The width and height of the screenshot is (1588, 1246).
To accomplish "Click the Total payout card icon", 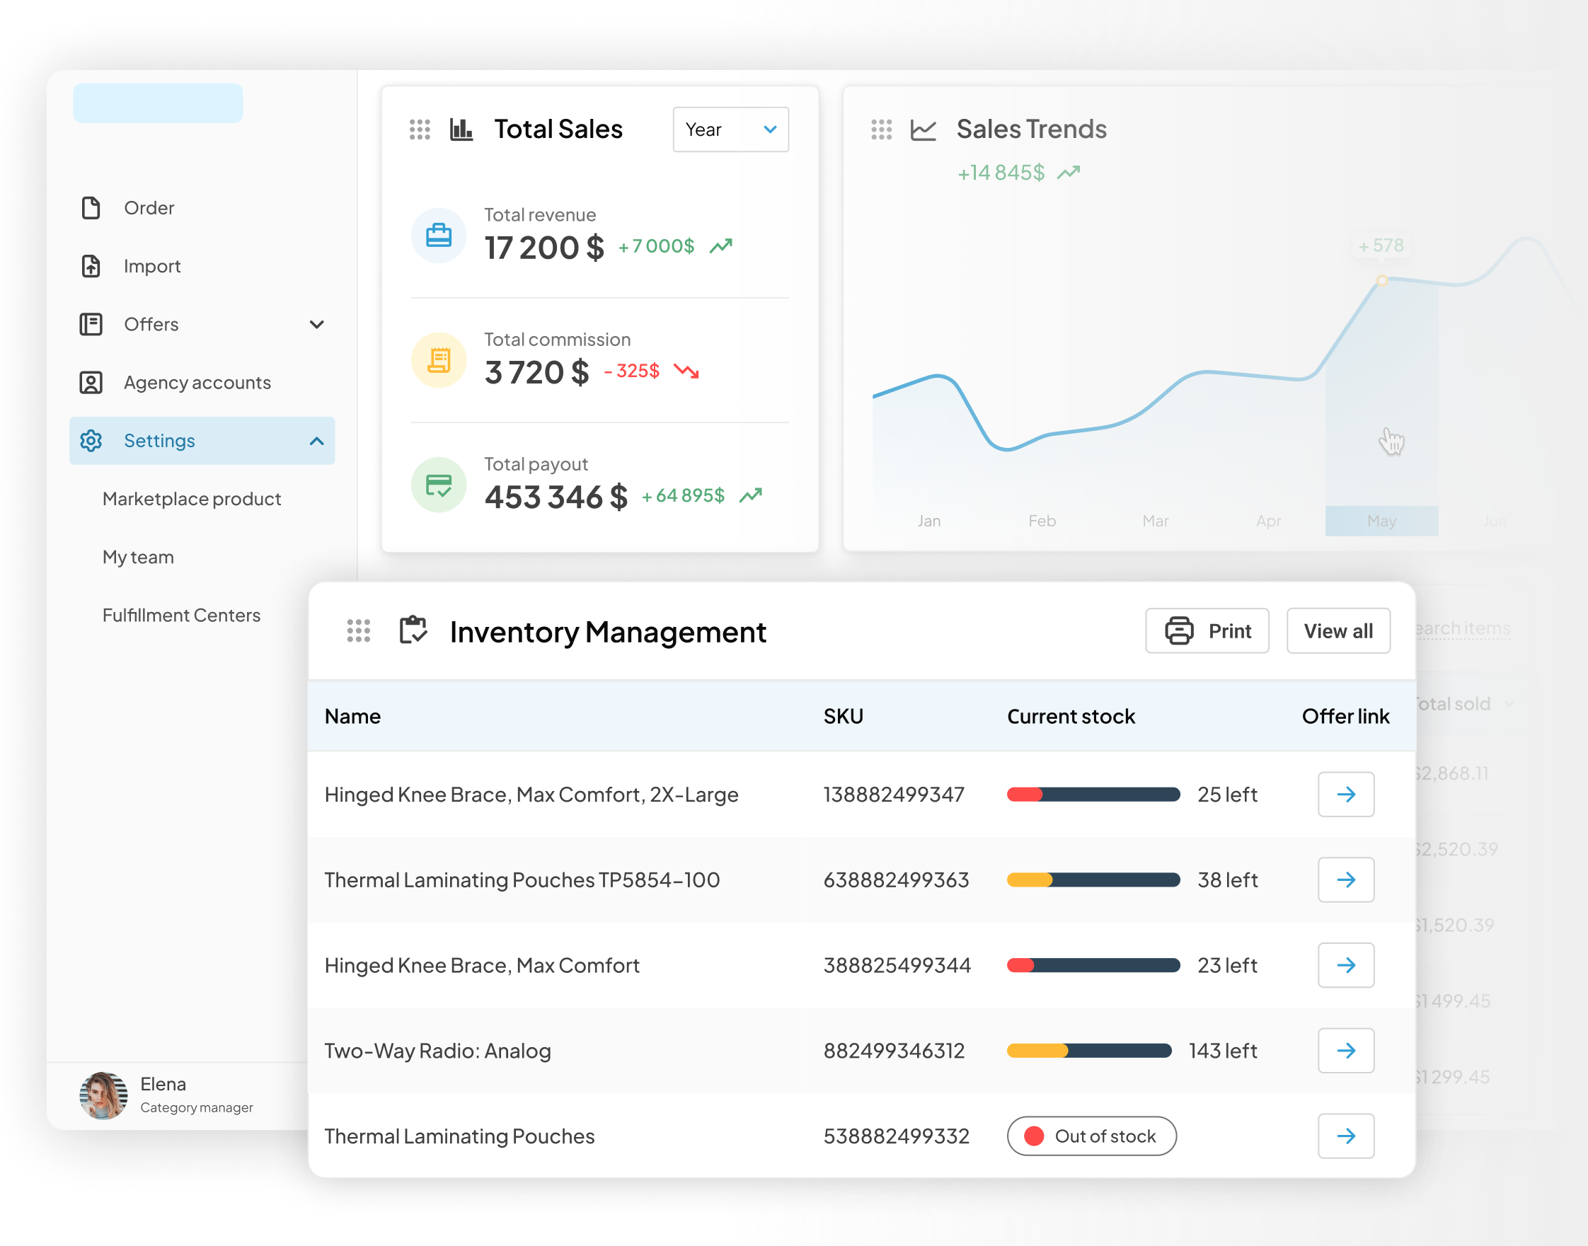I will 438,485.
